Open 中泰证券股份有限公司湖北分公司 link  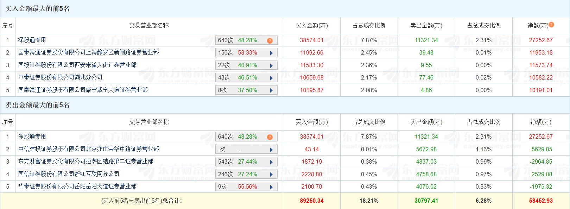pos(60,77)
